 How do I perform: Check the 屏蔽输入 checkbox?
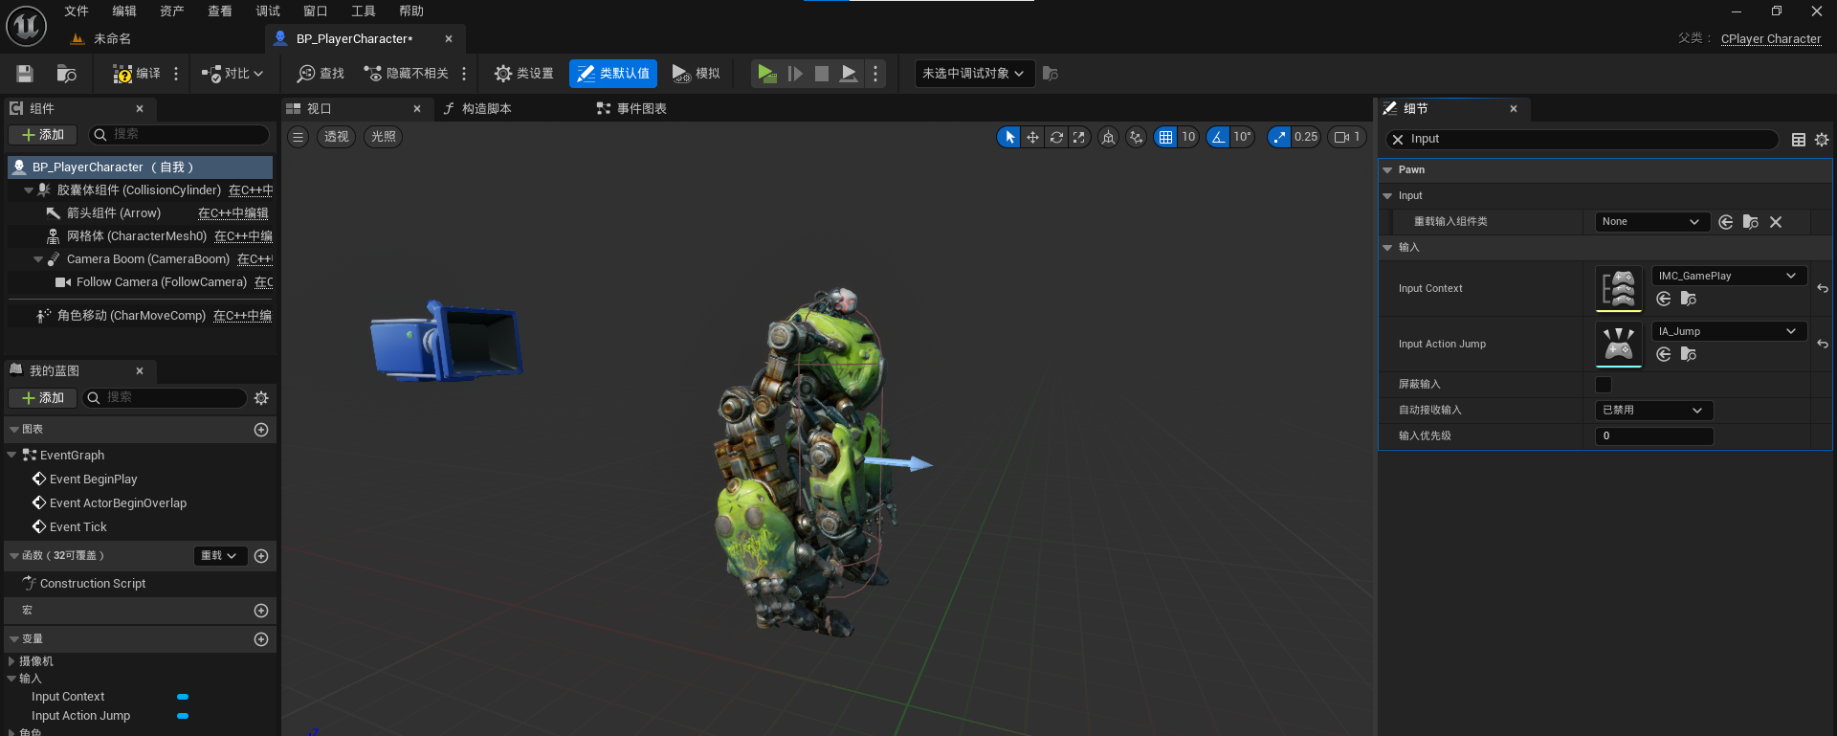point(1604,385)
